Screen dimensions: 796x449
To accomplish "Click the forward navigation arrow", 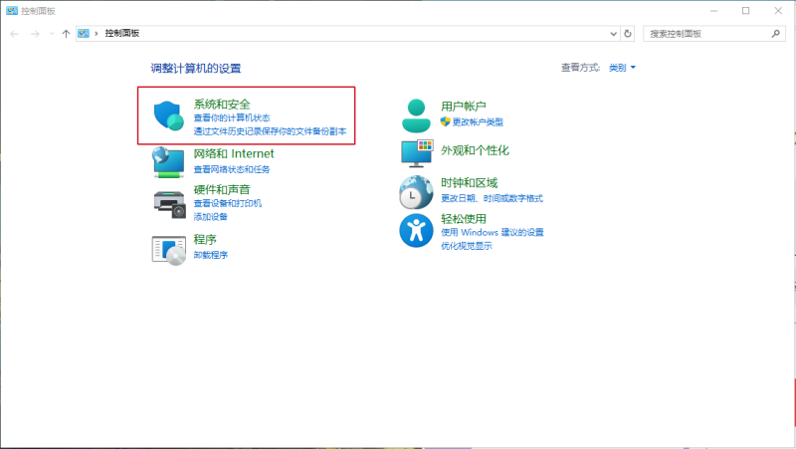I will click(35, 34).
